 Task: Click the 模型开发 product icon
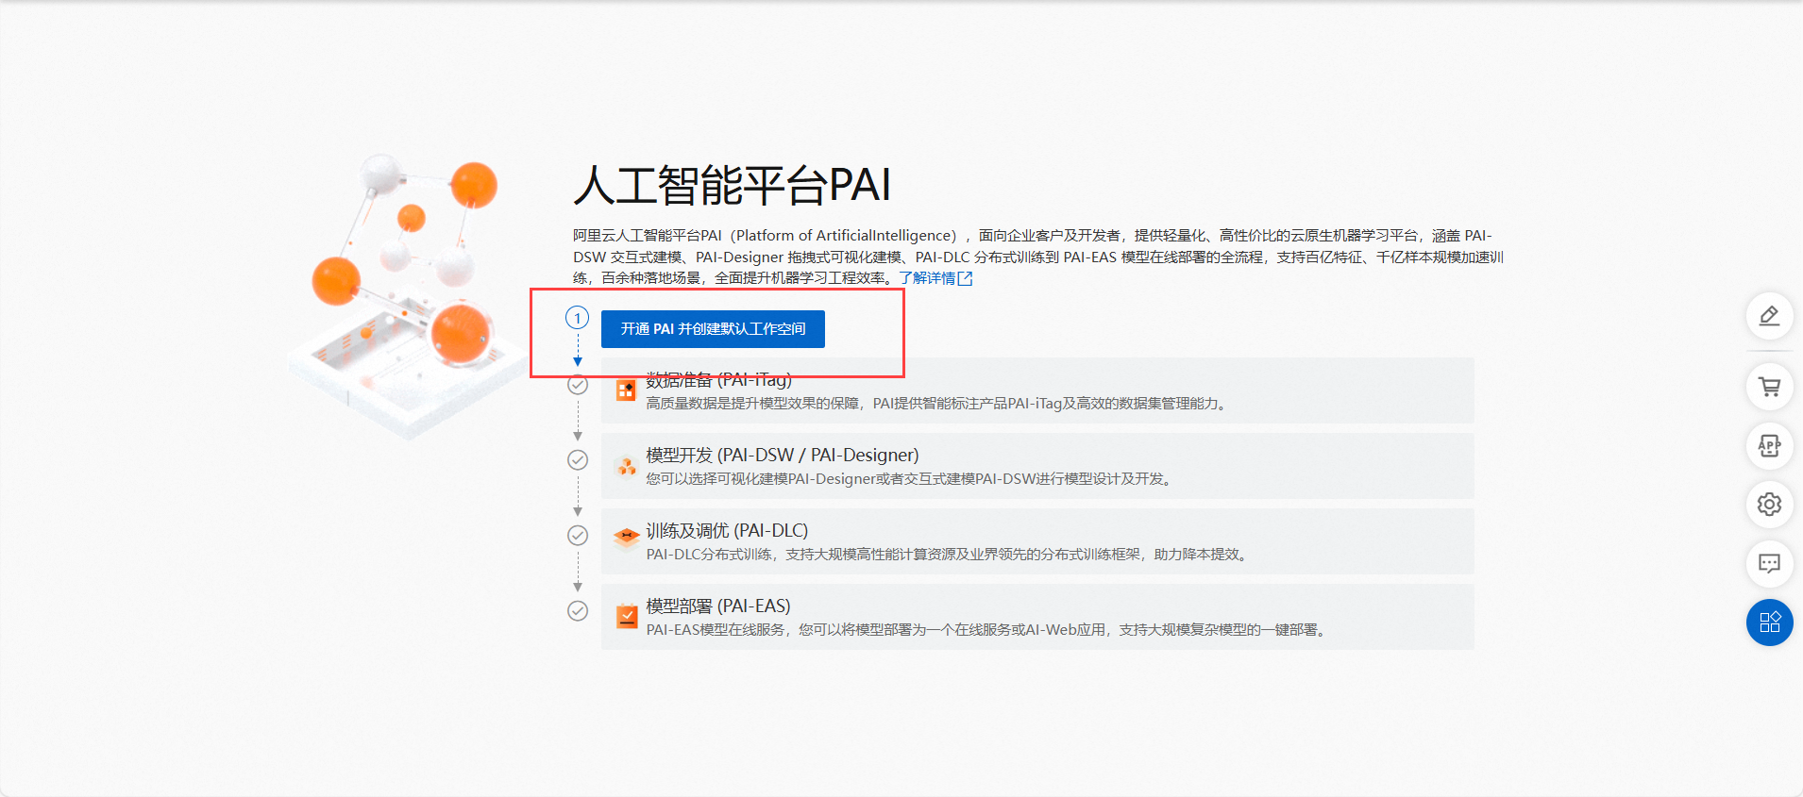tap(626, 466)
